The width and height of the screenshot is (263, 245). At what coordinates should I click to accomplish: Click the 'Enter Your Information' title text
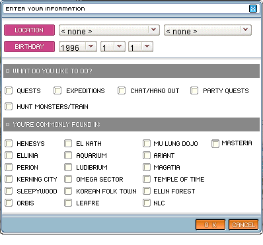pyautogui.click(x=45, y=9)
